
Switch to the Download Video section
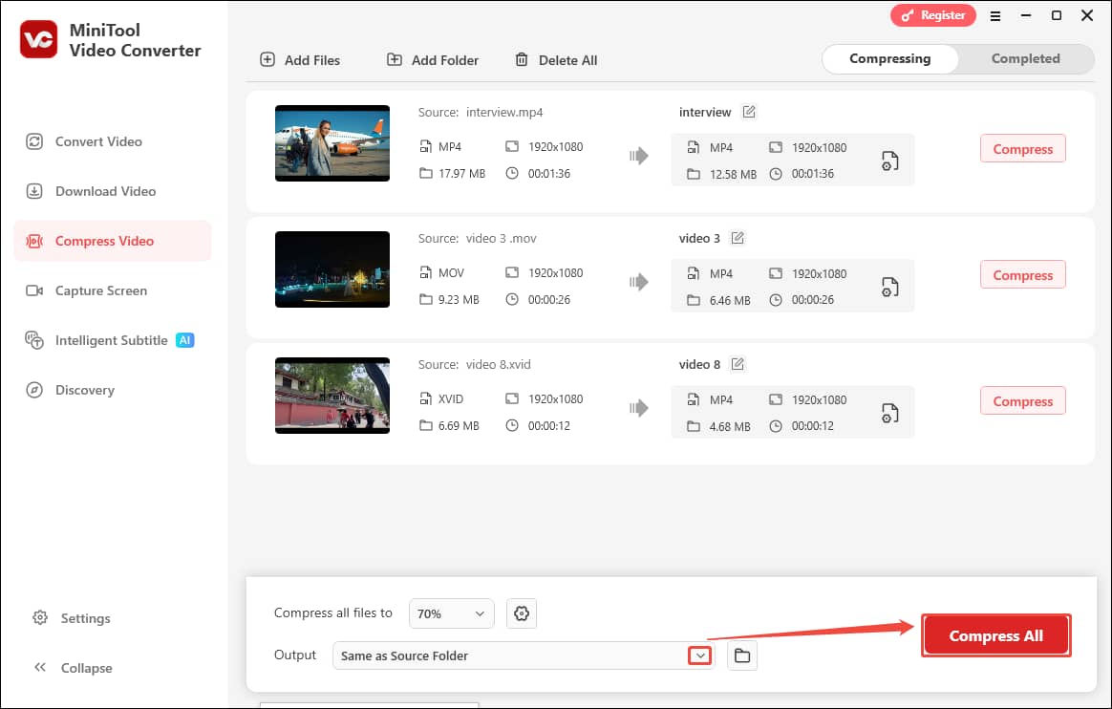pos(102,191)
